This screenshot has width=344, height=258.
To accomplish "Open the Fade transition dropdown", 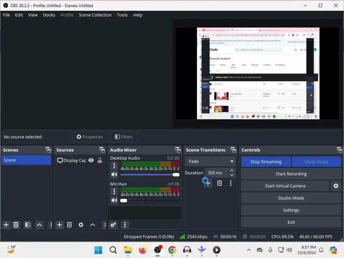I will [x=210, y=162].
